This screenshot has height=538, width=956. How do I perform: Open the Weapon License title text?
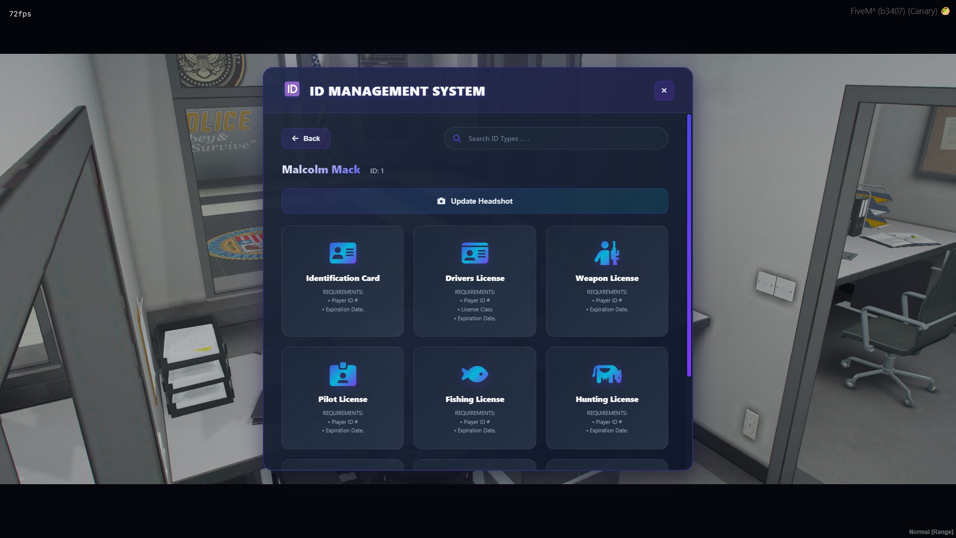click(606, 278)
